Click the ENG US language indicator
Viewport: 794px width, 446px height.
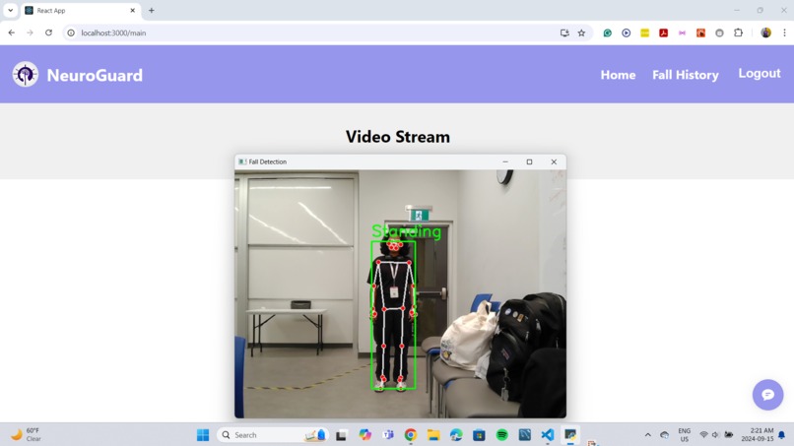click(x=684, y=435)
